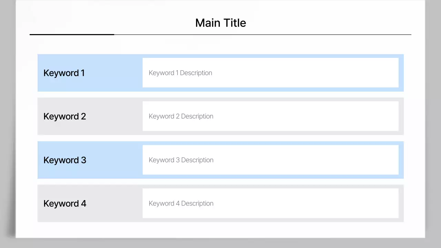Viewport: 441px width, 248px height.
Task: Select the thick black underline segment below title
Action: pyautogui.click(x=72, y=34)
